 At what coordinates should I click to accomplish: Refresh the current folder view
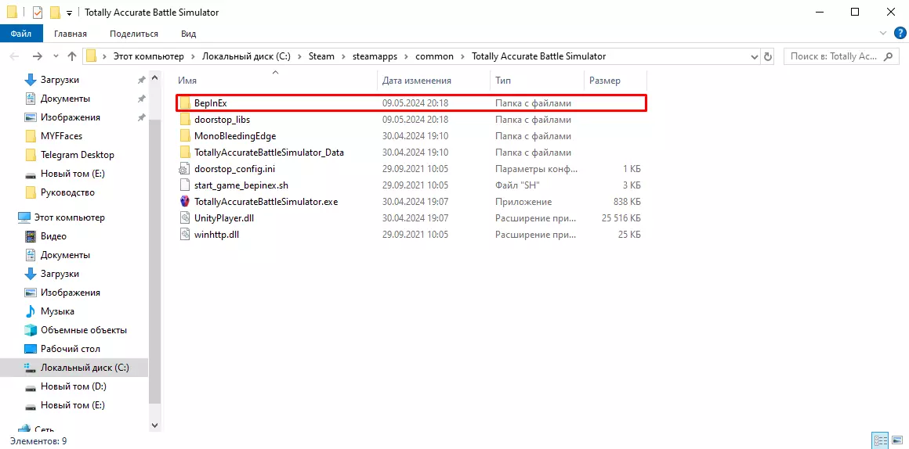(768, 56)
